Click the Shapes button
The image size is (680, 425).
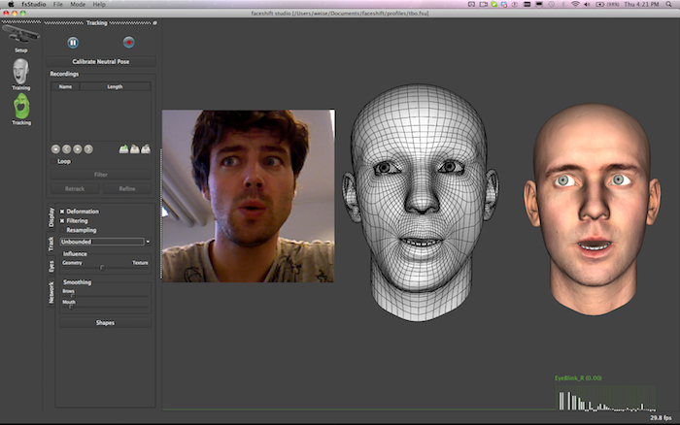(105, 323)
